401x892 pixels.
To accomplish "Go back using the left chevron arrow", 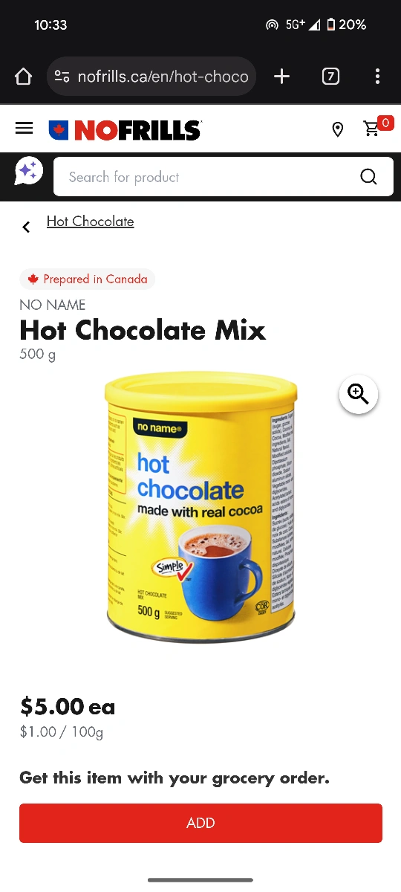I will (26, 227).
